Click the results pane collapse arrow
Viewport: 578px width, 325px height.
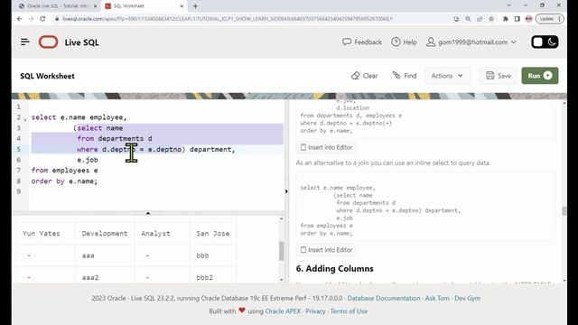[x=148, y=213]
